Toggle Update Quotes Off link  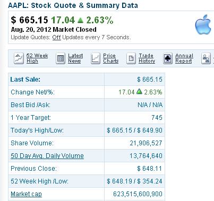coord(56,37)
